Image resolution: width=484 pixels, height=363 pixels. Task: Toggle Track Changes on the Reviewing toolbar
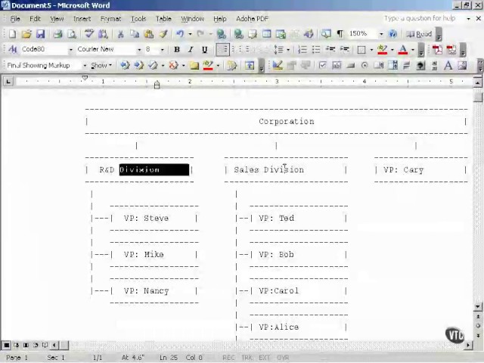pyautogui.click(x=231, y=66)
